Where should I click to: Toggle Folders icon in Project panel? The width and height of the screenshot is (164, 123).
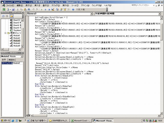coord(12,16)
